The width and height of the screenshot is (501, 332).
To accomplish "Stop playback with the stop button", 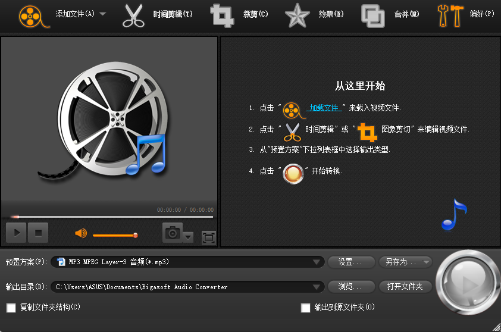I will 38,233.
